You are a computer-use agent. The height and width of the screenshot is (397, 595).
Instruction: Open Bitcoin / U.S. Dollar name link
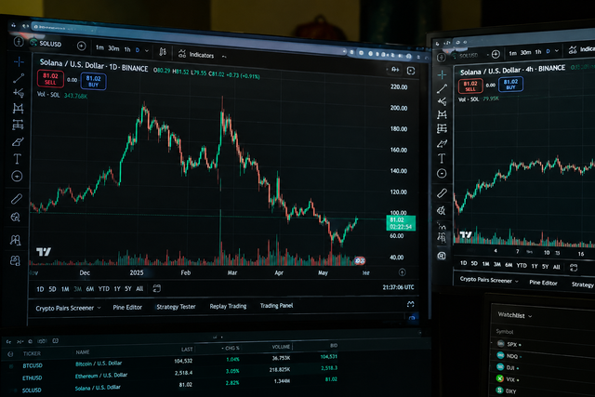(x=99, y=364)
